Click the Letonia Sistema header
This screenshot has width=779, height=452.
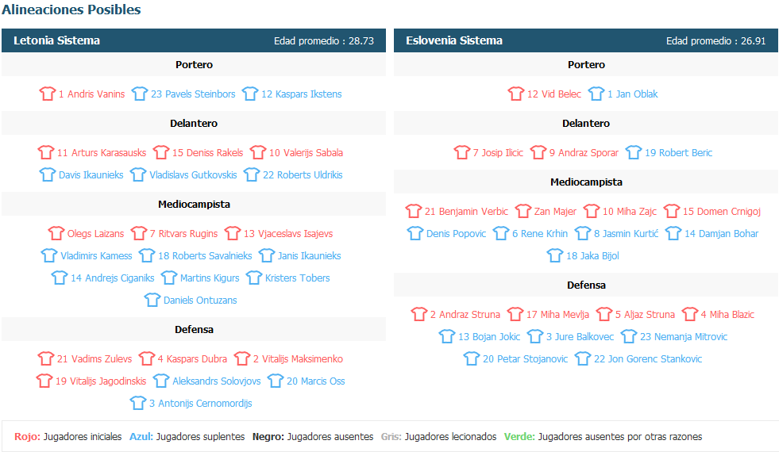click(194, 40)
